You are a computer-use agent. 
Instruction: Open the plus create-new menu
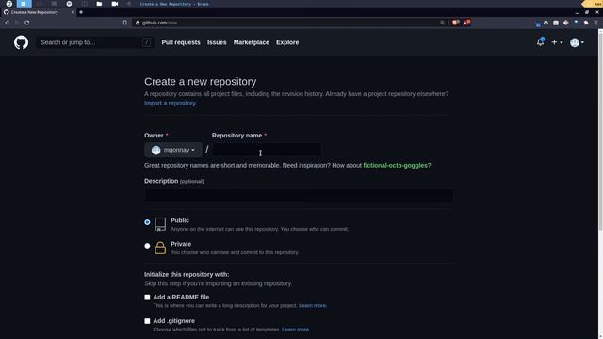click(x=557, y=42)
